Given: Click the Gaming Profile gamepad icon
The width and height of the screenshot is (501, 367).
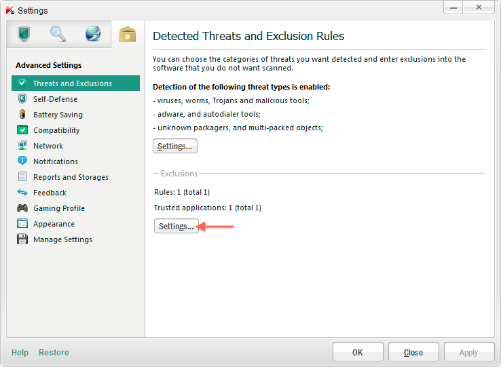Looking at the screenshot, I should click(x=22, y=208).
